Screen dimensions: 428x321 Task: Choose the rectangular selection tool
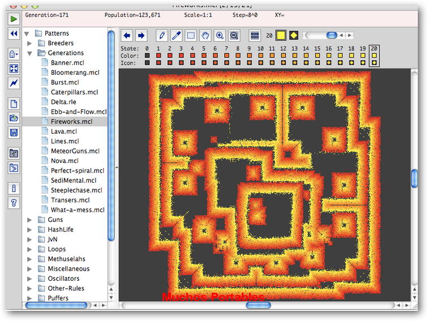pyautogui.click(x=191, y=36)
